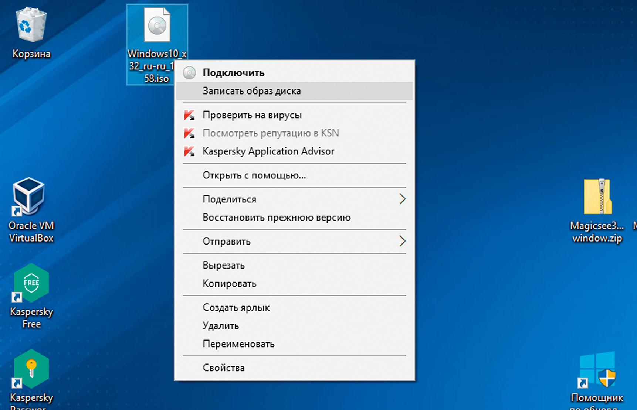Expand the Поделиться submenu arrow
This screenshot has height=410, width=637.
click(x=402, y=199)
